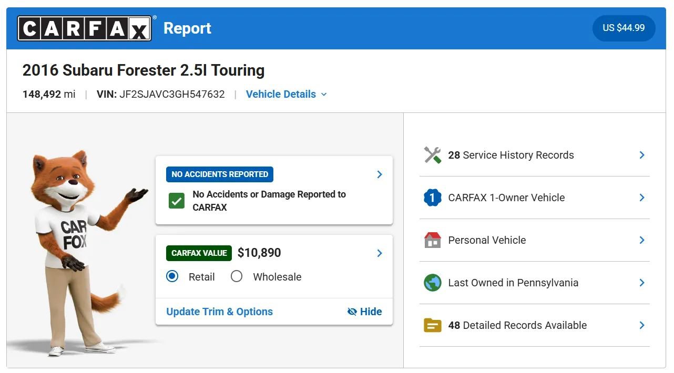The image size is (674, 373).
Task: Click the house icon for Personal Vehicle
Action: coord(432,240)
